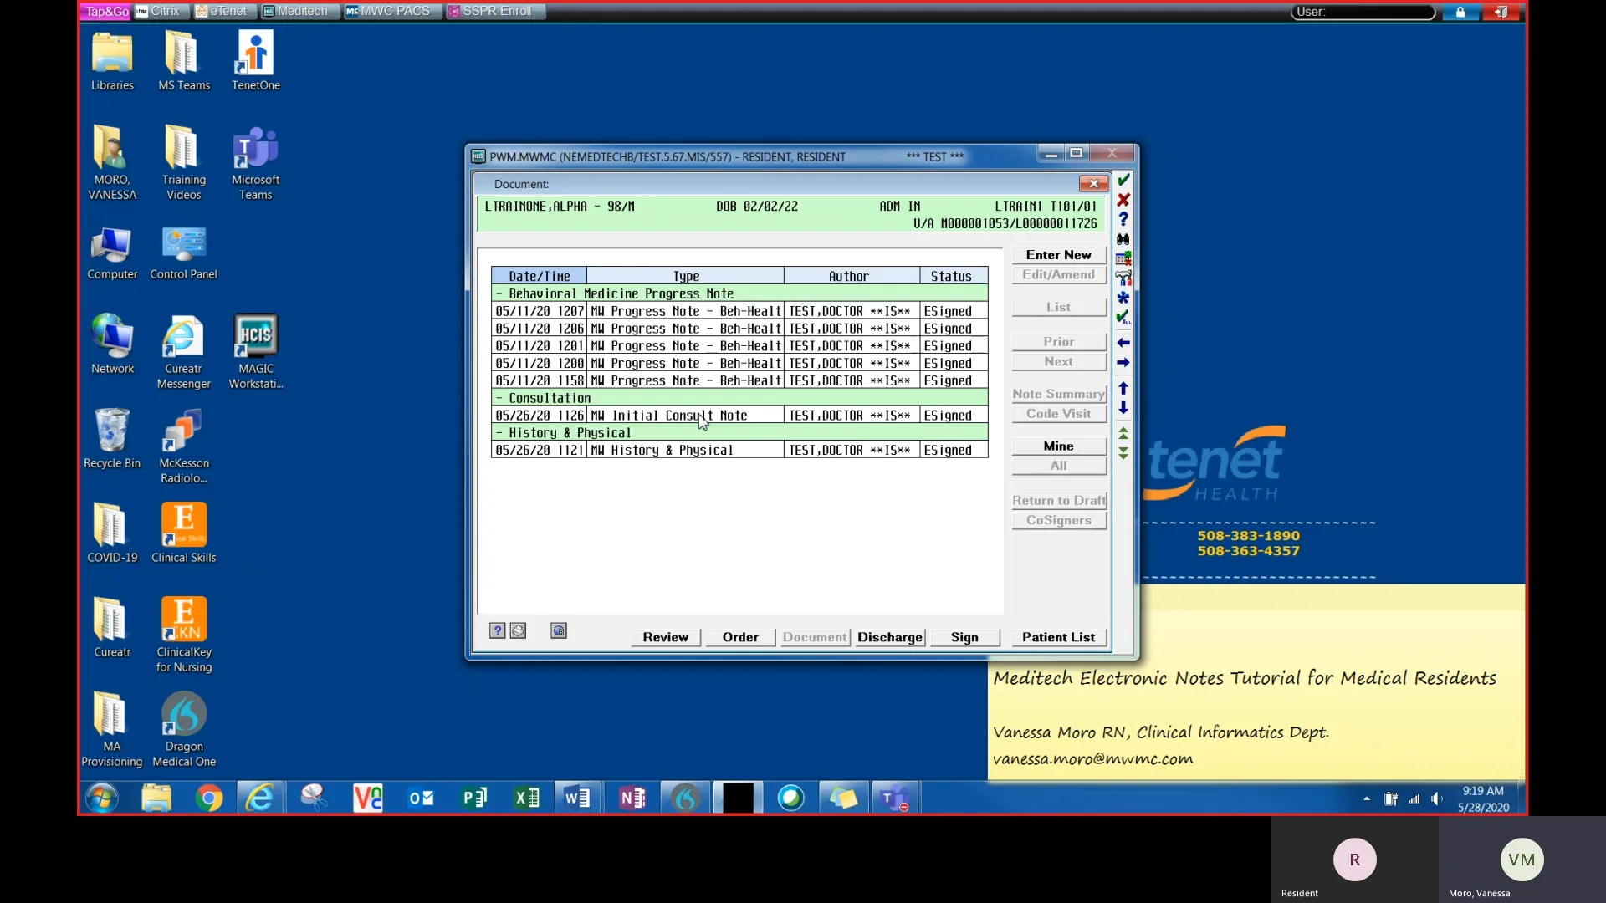Click the blue back arrow icon
1606x903 pixels.
[x=1124, y=342]
